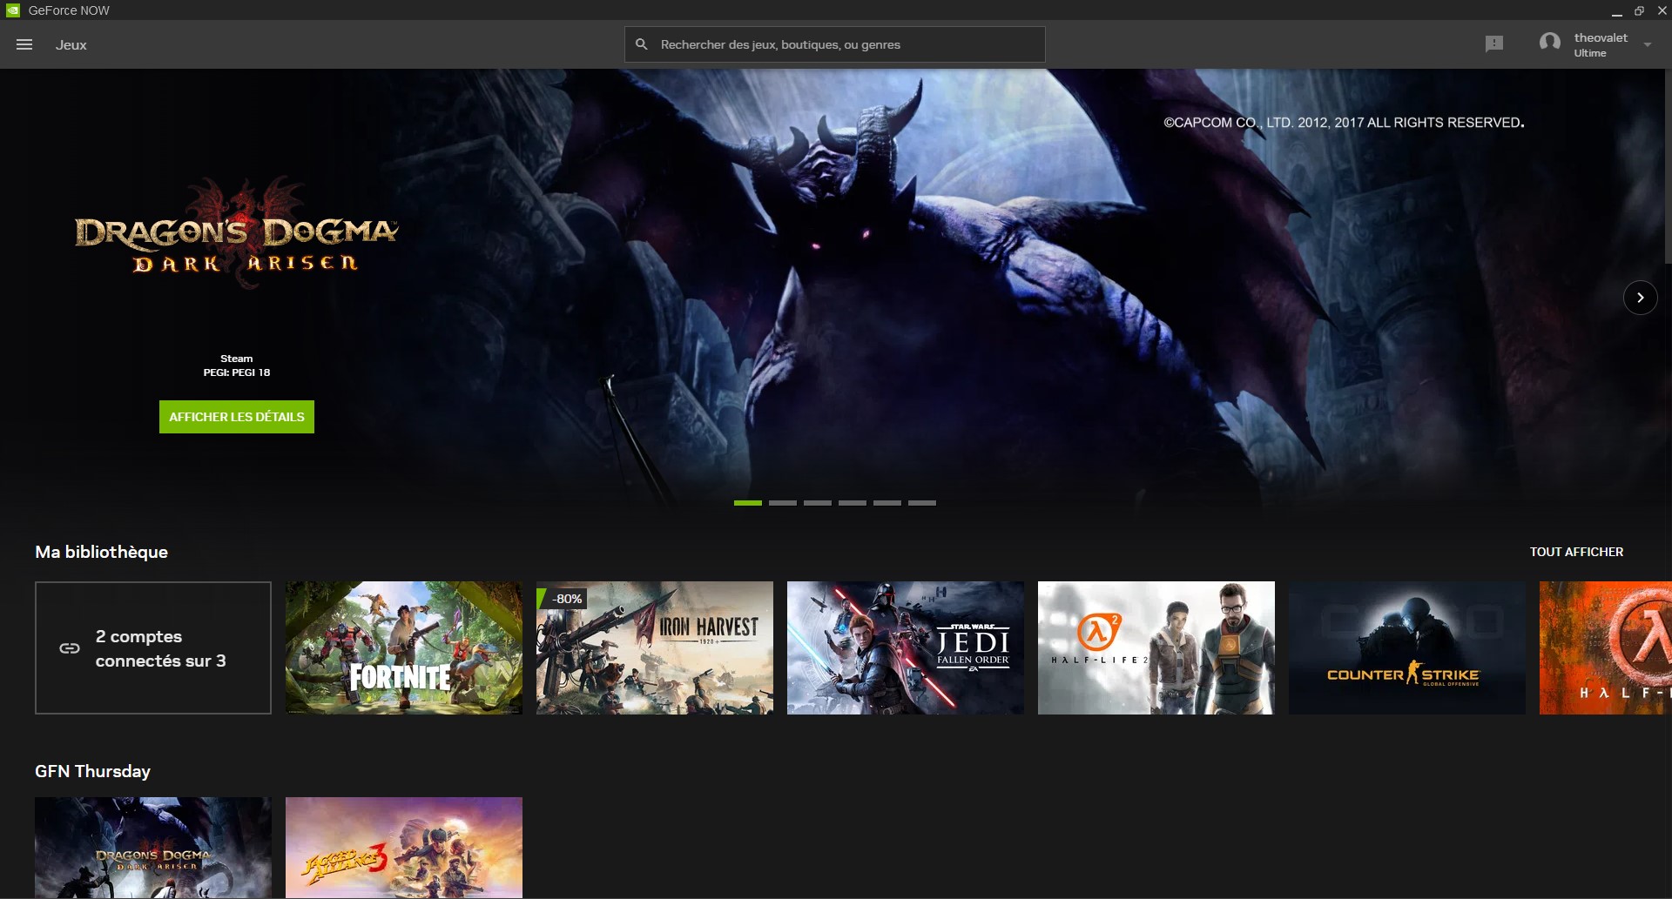Screen dimensions: 1672x899
Task: Click the Ultime membership label
Action: (1590, 53)
